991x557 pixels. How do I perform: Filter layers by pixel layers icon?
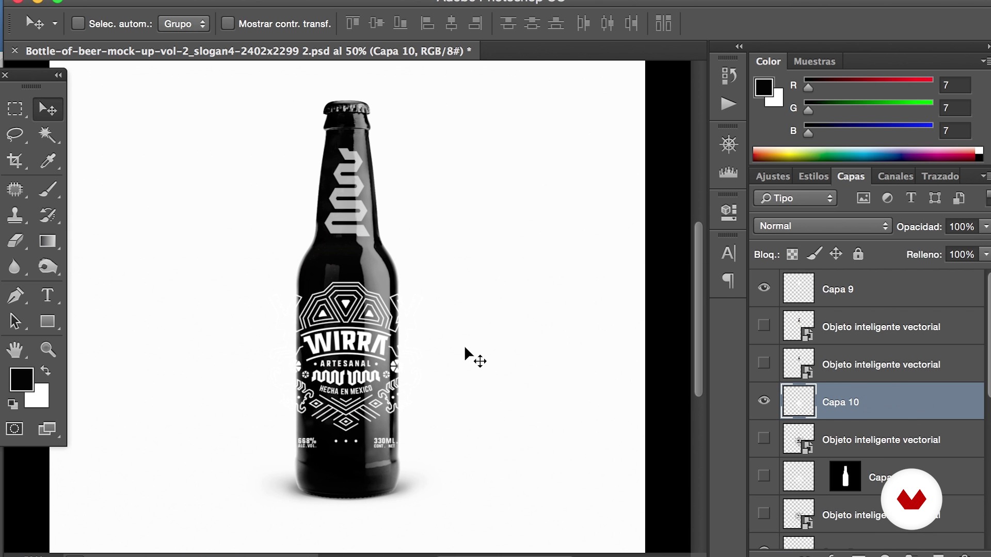864,198
